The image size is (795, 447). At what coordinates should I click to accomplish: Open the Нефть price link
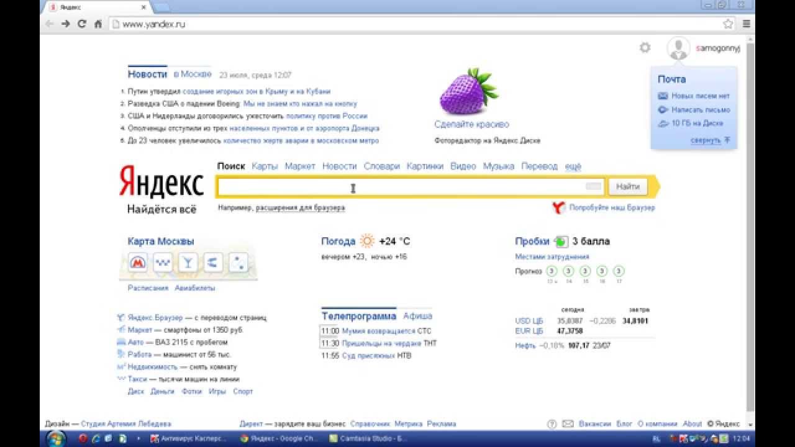525,345
